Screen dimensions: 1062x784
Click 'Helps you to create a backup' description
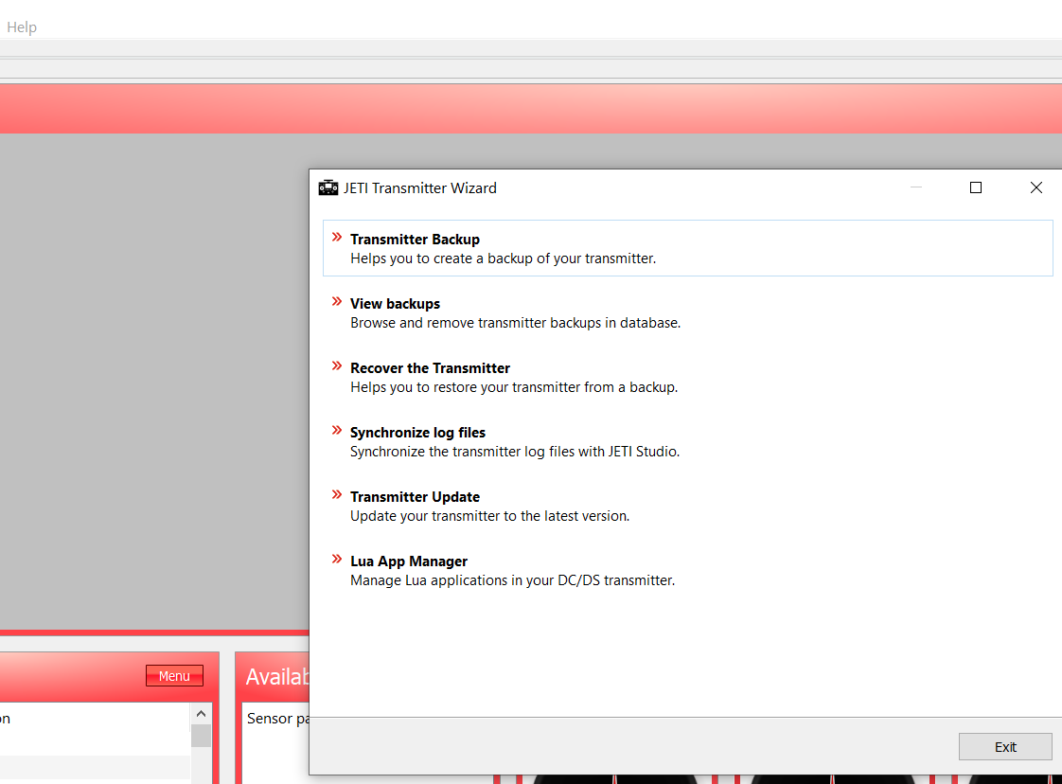tap(504, 258)
